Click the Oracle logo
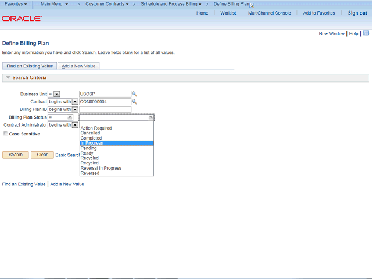The height and width of the screenshot is (279, 372). (x=22, y=19)
